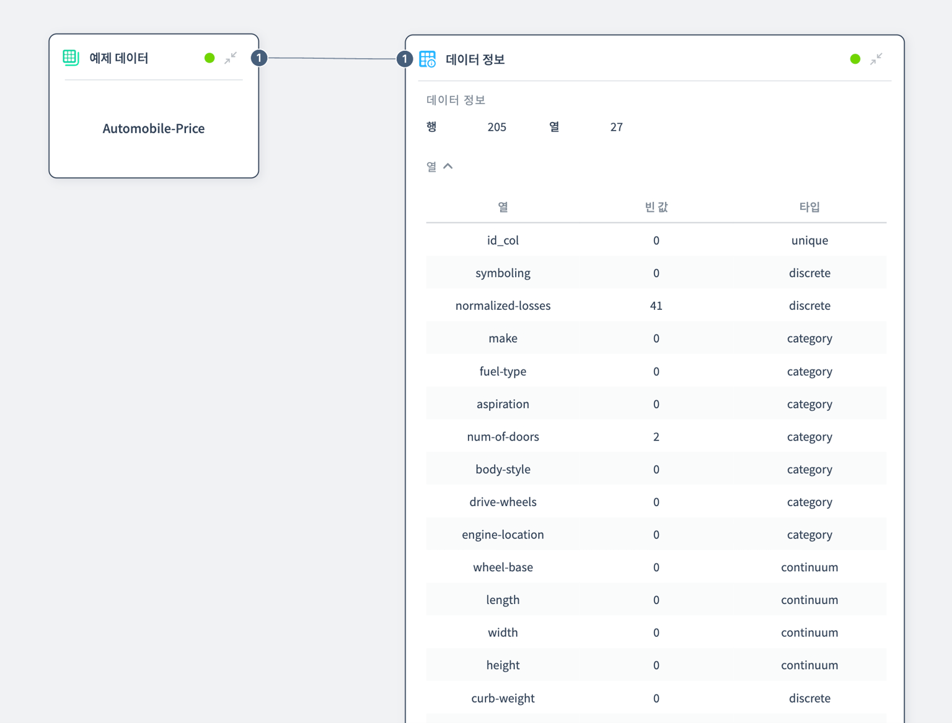Select the normalized-losses row
952x723 pixels.
pyautogui.click(x=503, y=305)
